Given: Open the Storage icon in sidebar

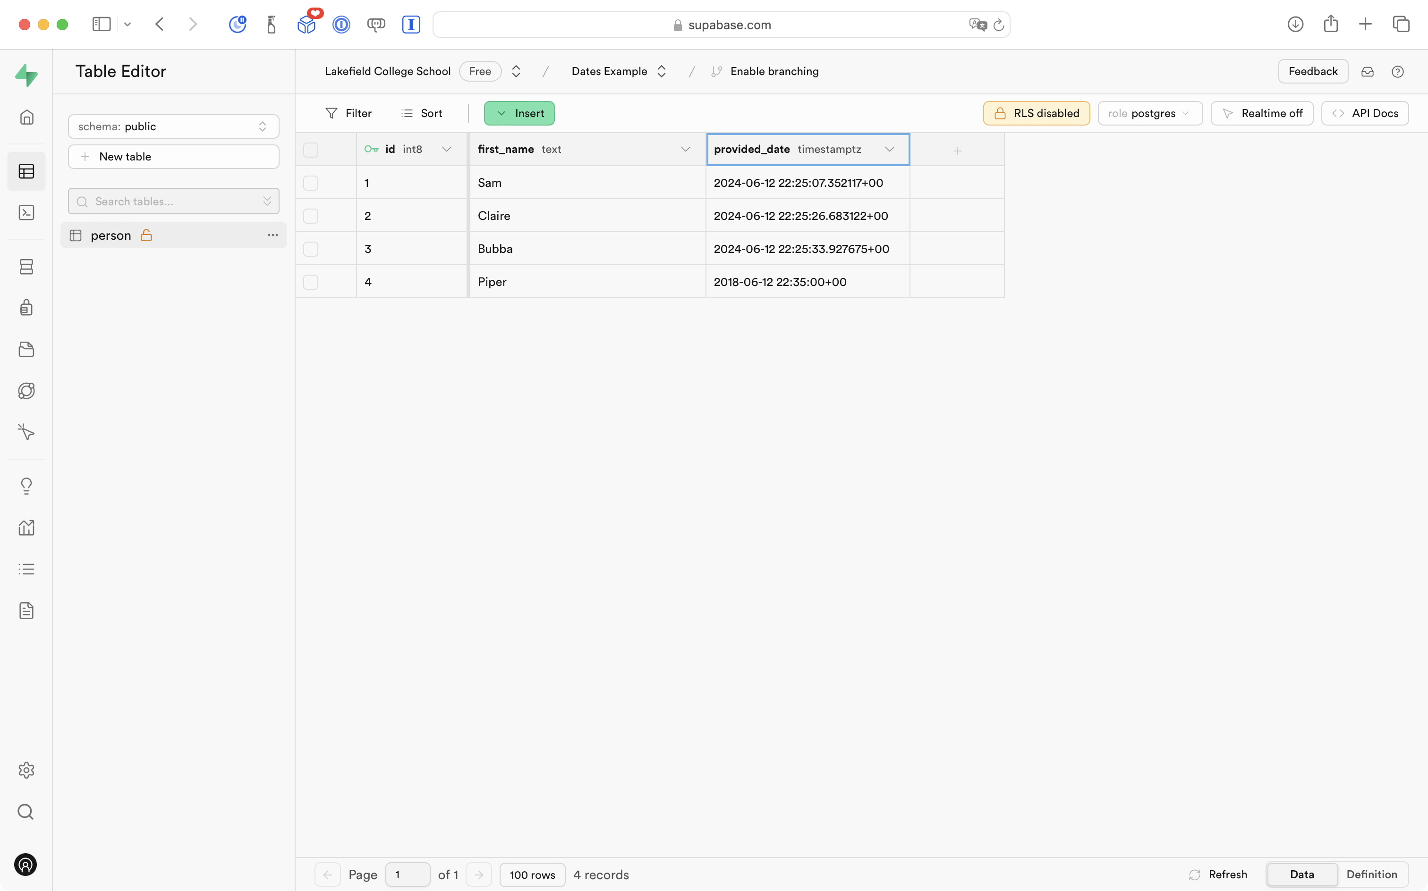Looking at the screenshot, I should click(26, 349).
